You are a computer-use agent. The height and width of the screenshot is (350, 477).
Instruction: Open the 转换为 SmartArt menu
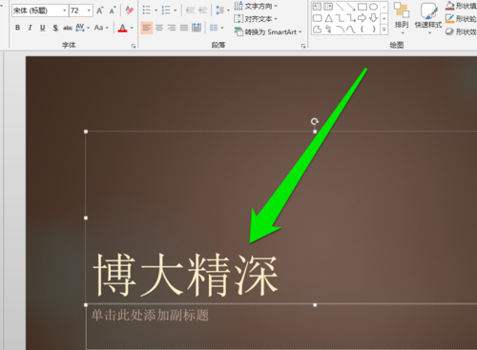268,31
